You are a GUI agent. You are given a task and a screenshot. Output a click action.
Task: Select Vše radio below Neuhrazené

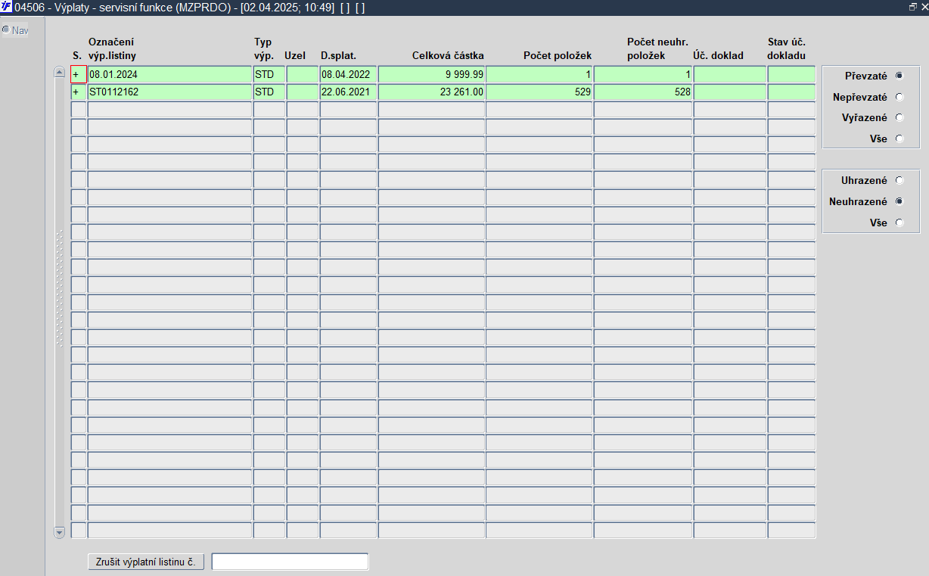tap(899, 223)
